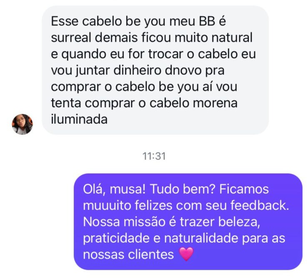The image size is (308, 280).
Task: Tap the word "muuuito" in purple reply
Action: tap(107, 206)
